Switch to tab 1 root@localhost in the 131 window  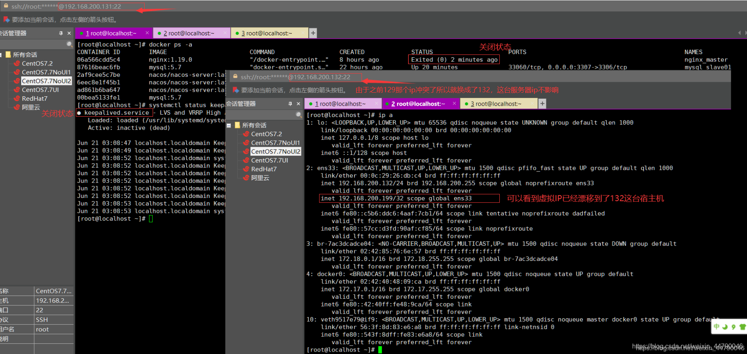click(x=111, y=33)
